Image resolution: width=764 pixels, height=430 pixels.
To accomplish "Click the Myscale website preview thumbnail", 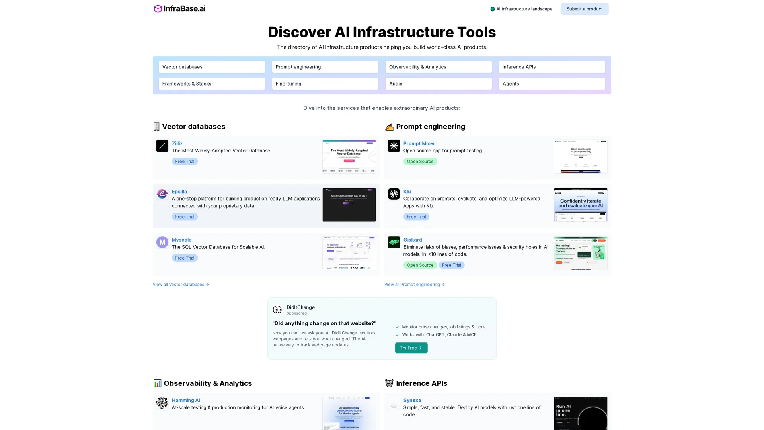I will tap(349, 253).
